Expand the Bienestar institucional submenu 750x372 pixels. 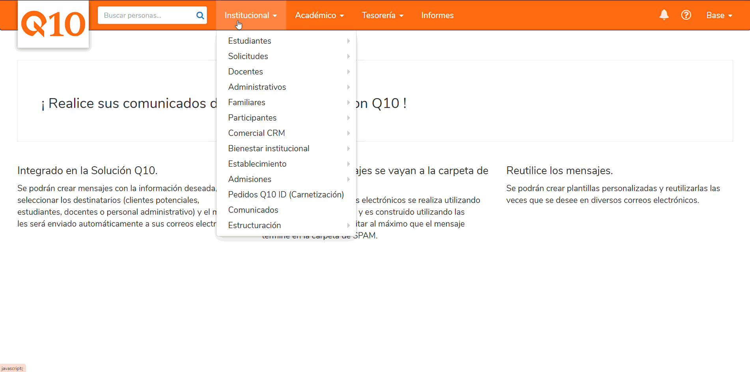pyautogui.click(x=286, y=149)
